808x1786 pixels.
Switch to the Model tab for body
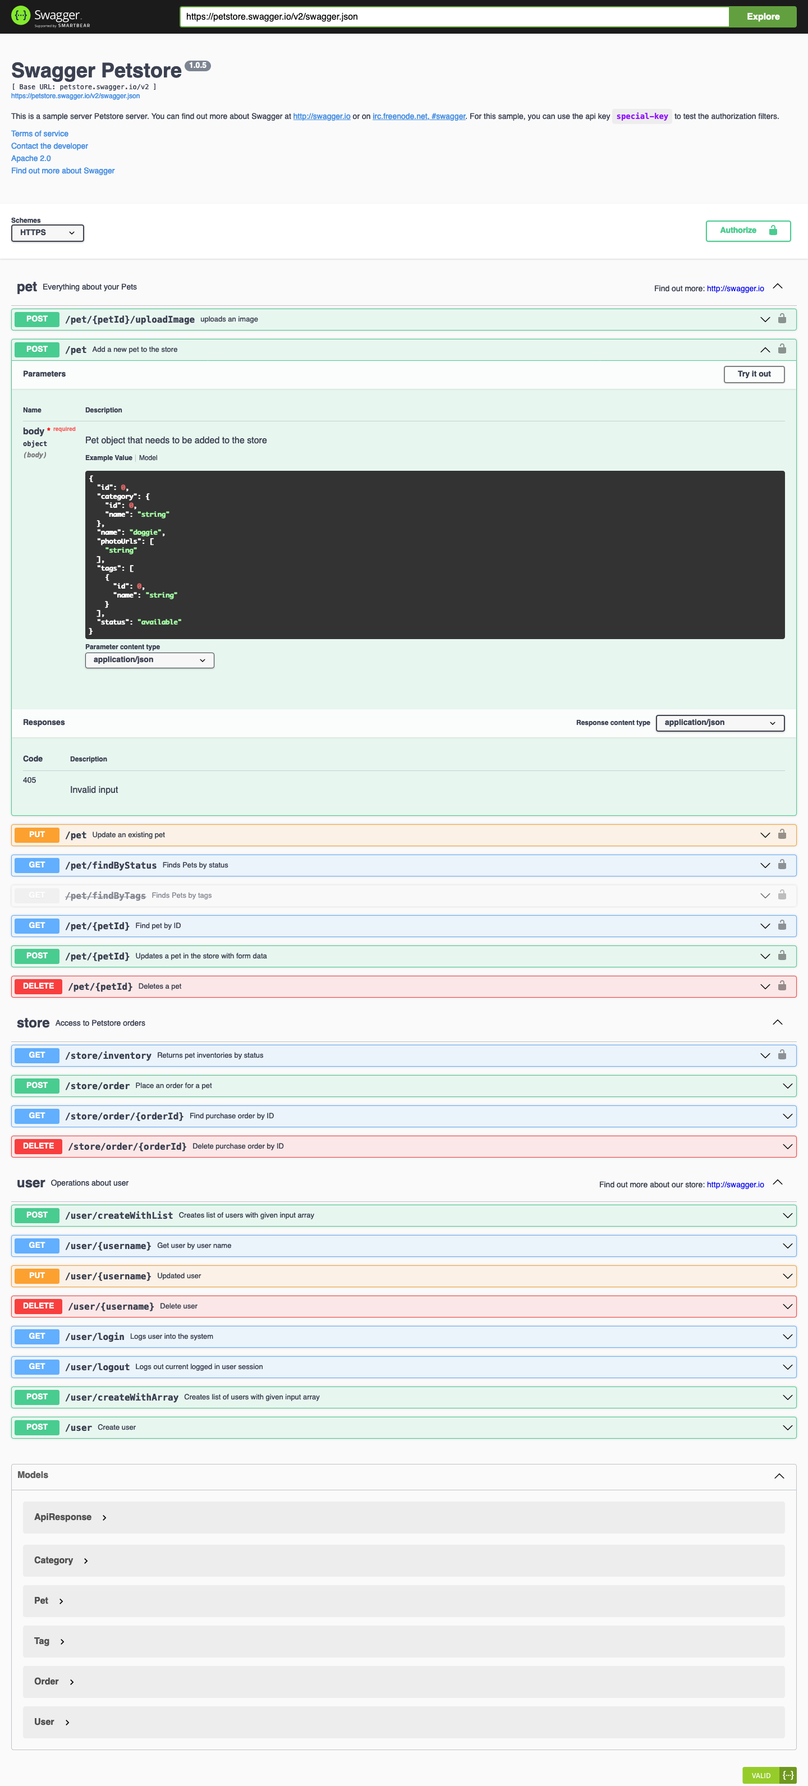pyautogui.click(x=148, y=458)
